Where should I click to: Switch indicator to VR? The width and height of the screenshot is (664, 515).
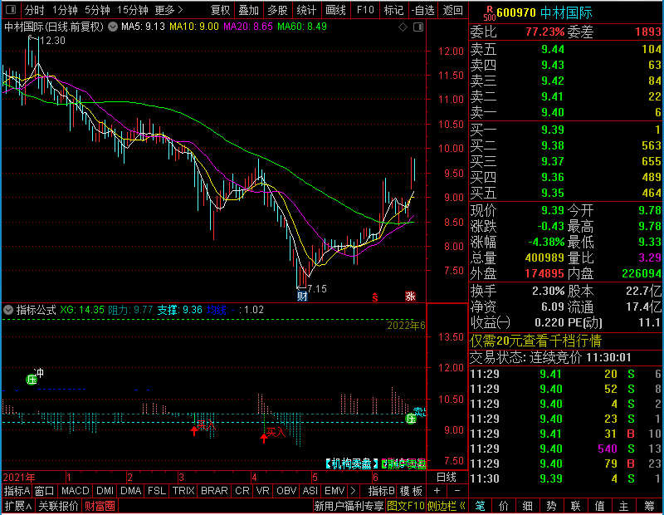click(262, 491)
